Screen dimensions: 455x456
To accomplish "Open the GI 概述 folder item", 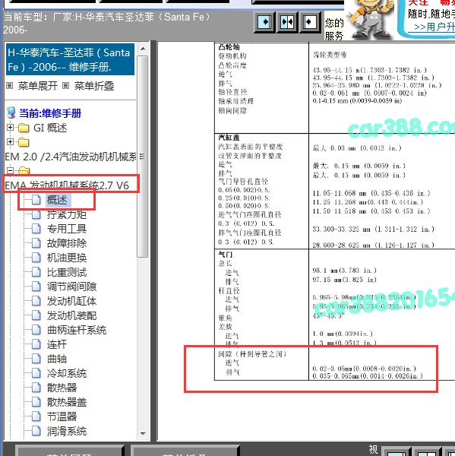I will (x=50, y=128).
